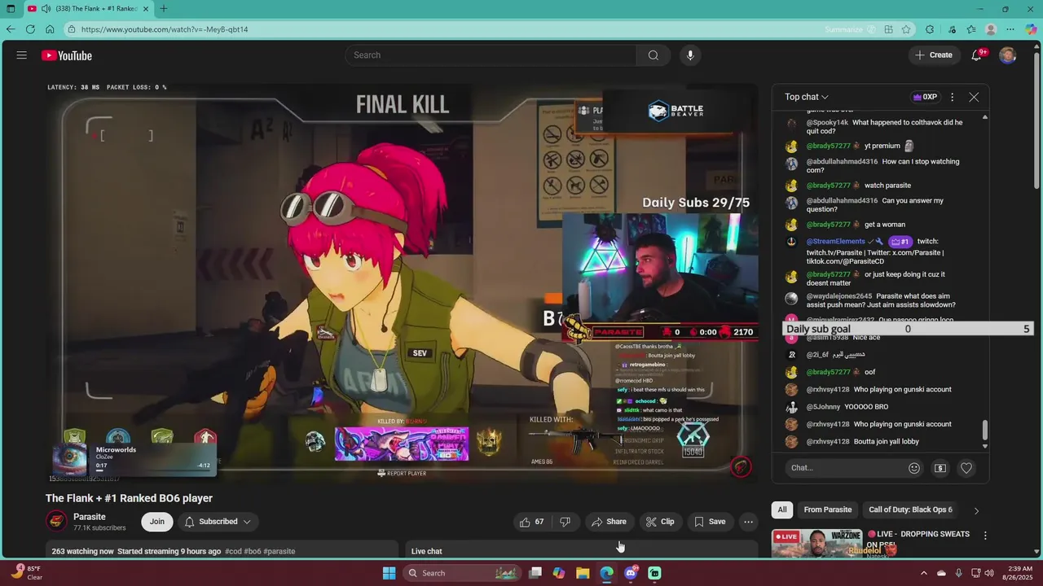1043x586 pixels.
Task: Open the YouTube hamburger guide menu
Action: pos(22,55)
